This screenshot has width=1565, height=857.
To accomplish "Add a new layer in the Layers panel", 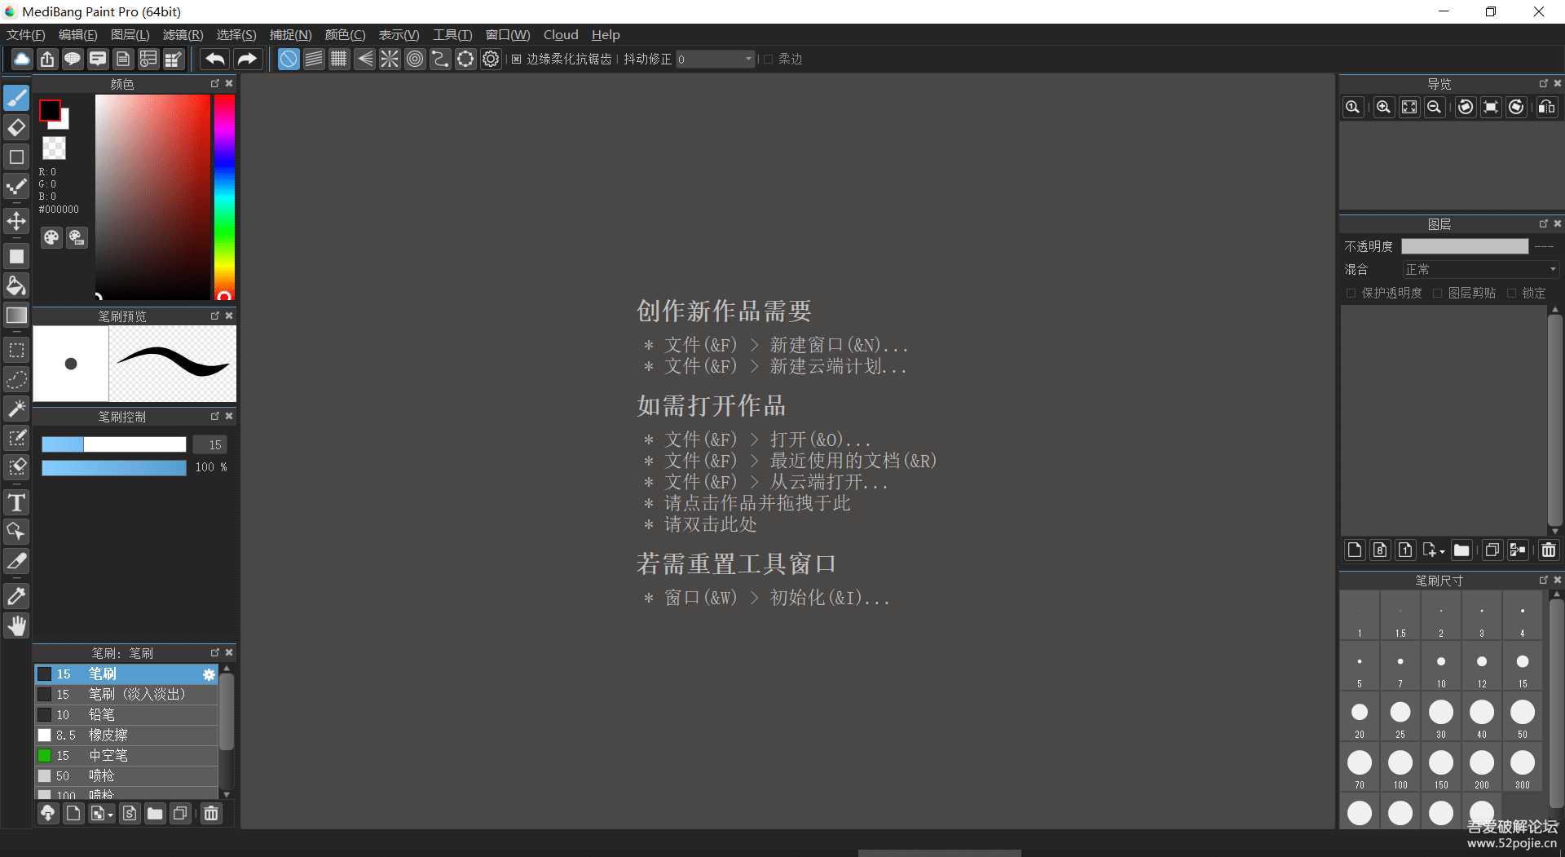I will pos(1354,550).
